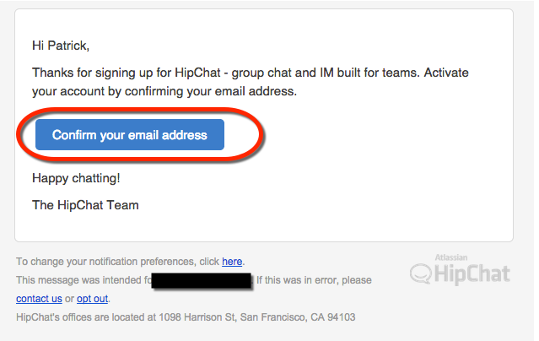Click the 'Hi Patrick,' greeting text
Image resolution: width=539 pixels, height=341 pixels.
(61, 46)
